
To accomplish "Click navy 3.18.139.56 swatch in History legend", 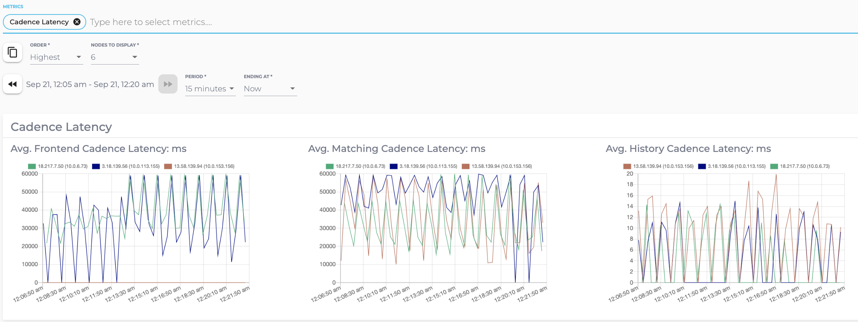I will tap(702, 166).
